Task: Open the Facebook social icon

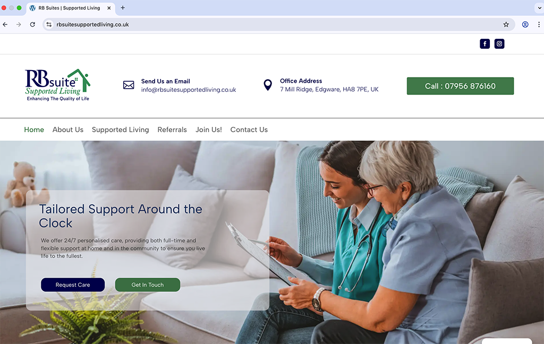Action: pos(484,44)
